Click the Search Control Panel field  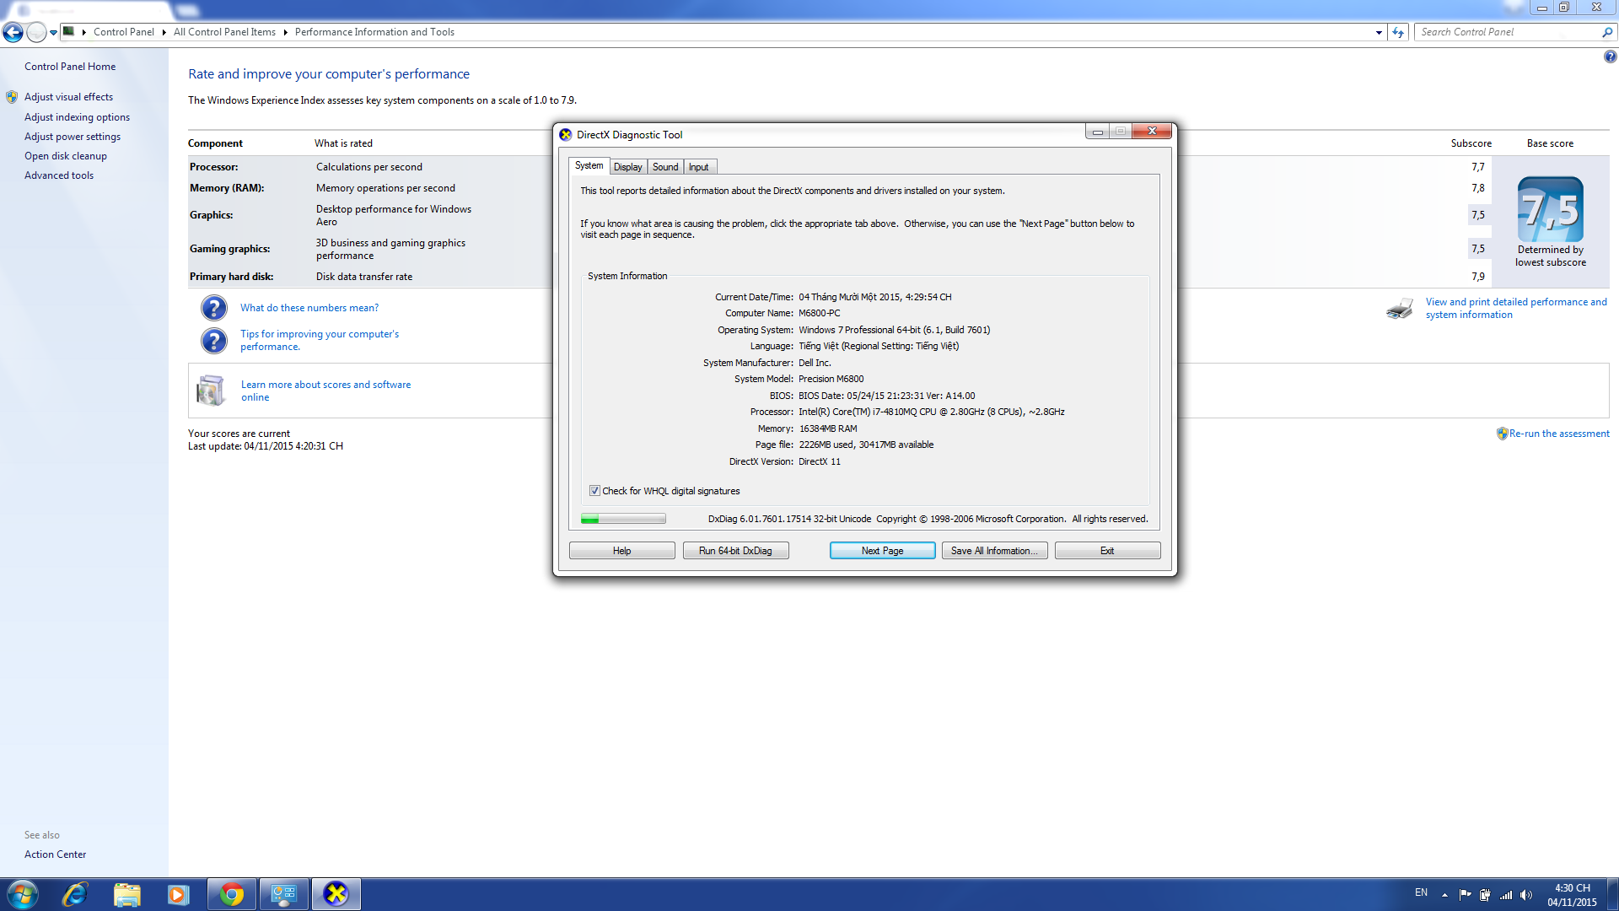click(1508, 32)
